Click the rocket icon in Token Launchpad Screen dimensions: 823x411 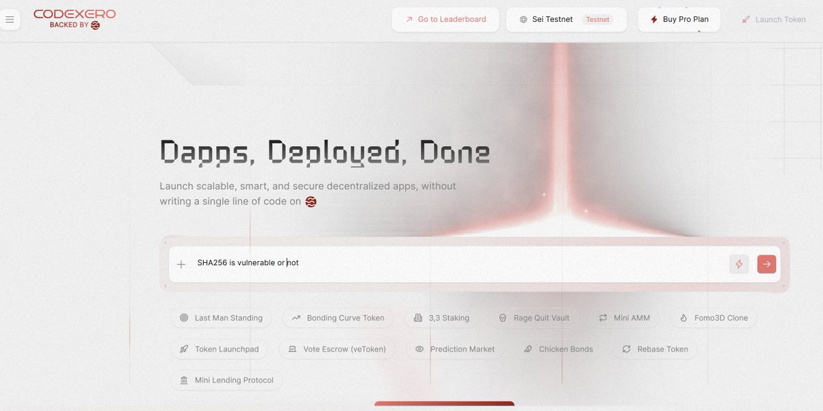(184, 349)
